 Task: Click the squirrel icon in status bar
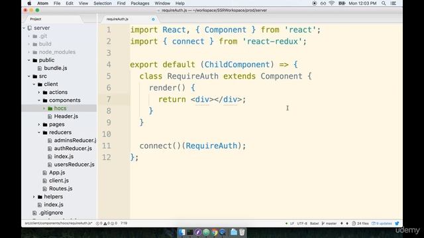[397, 223]
